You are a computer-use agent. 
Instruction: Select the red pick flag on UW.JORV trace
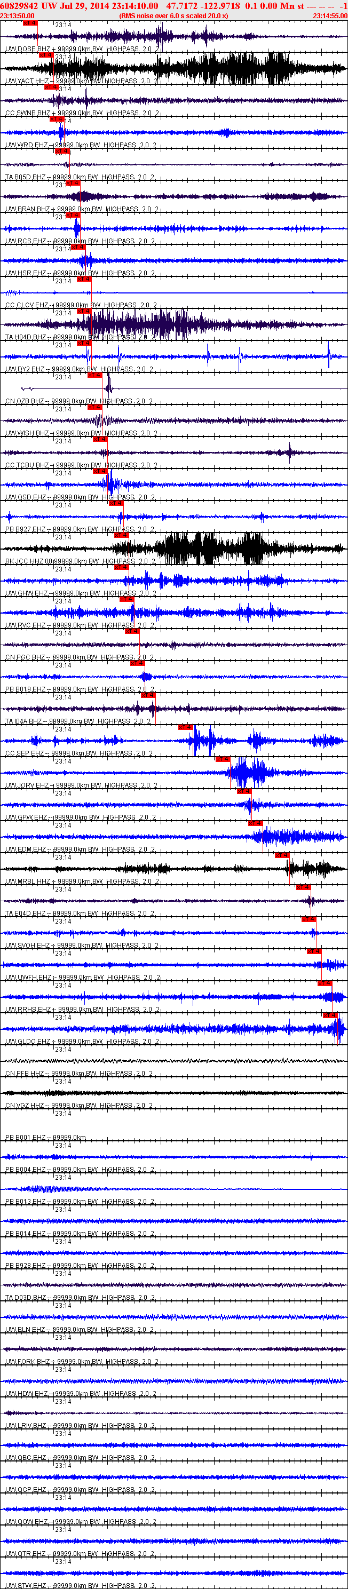[x=223, y=760]
